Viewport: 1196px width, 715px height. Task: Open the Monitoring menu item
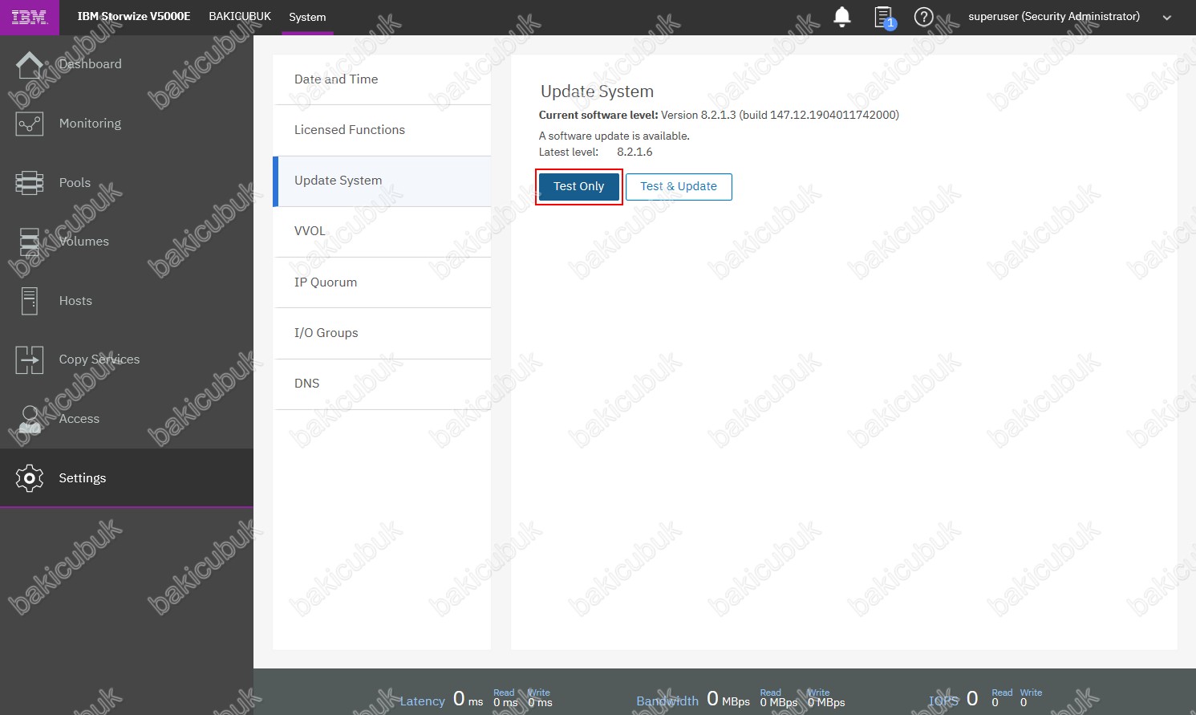click(90, 124)
